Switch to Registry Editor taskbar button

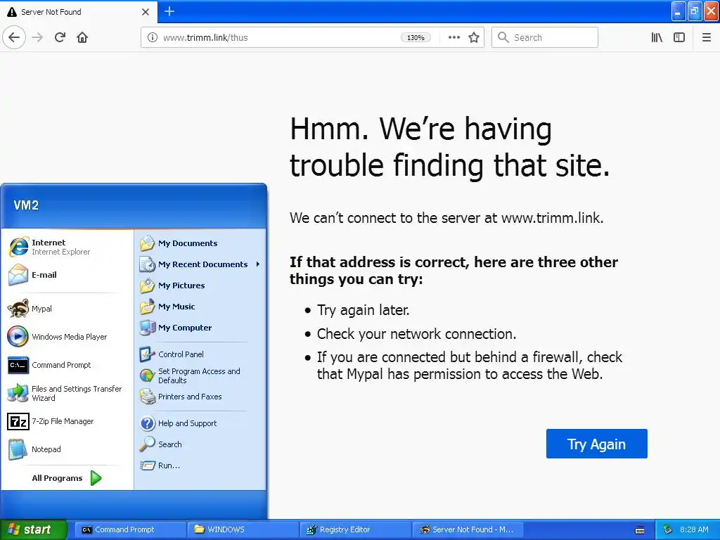356,529
